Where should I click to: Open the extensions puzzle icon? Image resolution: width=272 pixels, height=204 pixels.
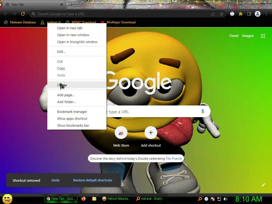241,14
